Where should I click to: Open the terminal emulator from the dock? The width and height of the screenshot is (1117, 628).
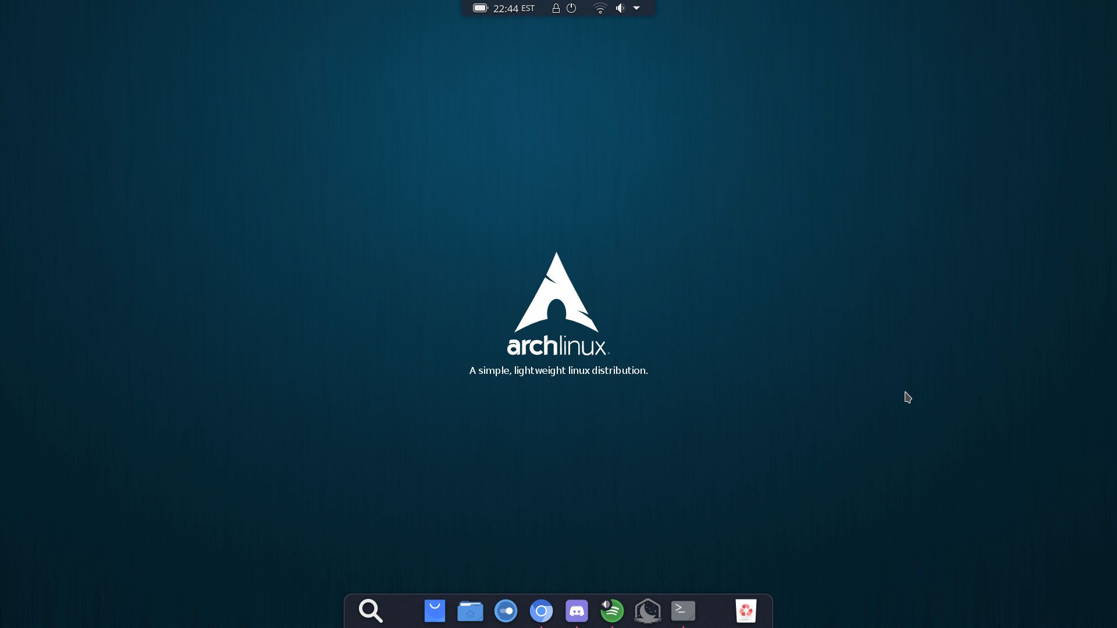683,611
